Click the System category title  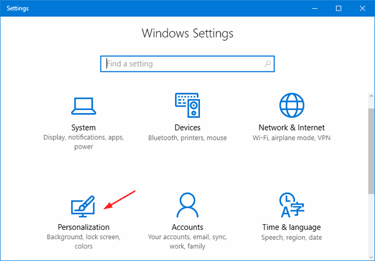[84, 127]
